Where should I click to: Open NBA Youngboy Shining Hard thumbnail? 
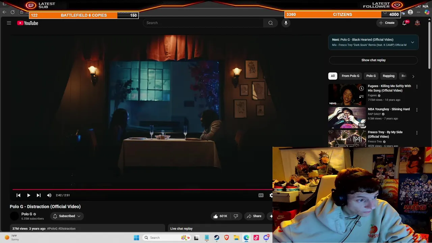coord(347,117)
